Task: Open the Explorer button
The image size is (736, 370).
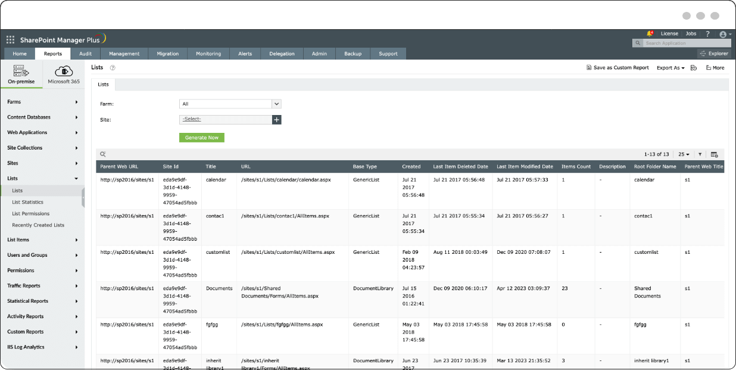Action: tap(715, 54)
